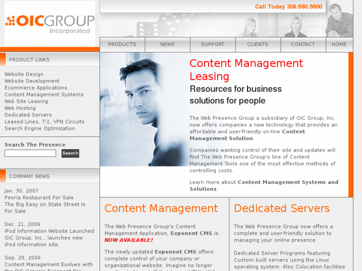Return via the HOME navigation tab
This screenshot has width=362, height=271.
pos(340,45)
